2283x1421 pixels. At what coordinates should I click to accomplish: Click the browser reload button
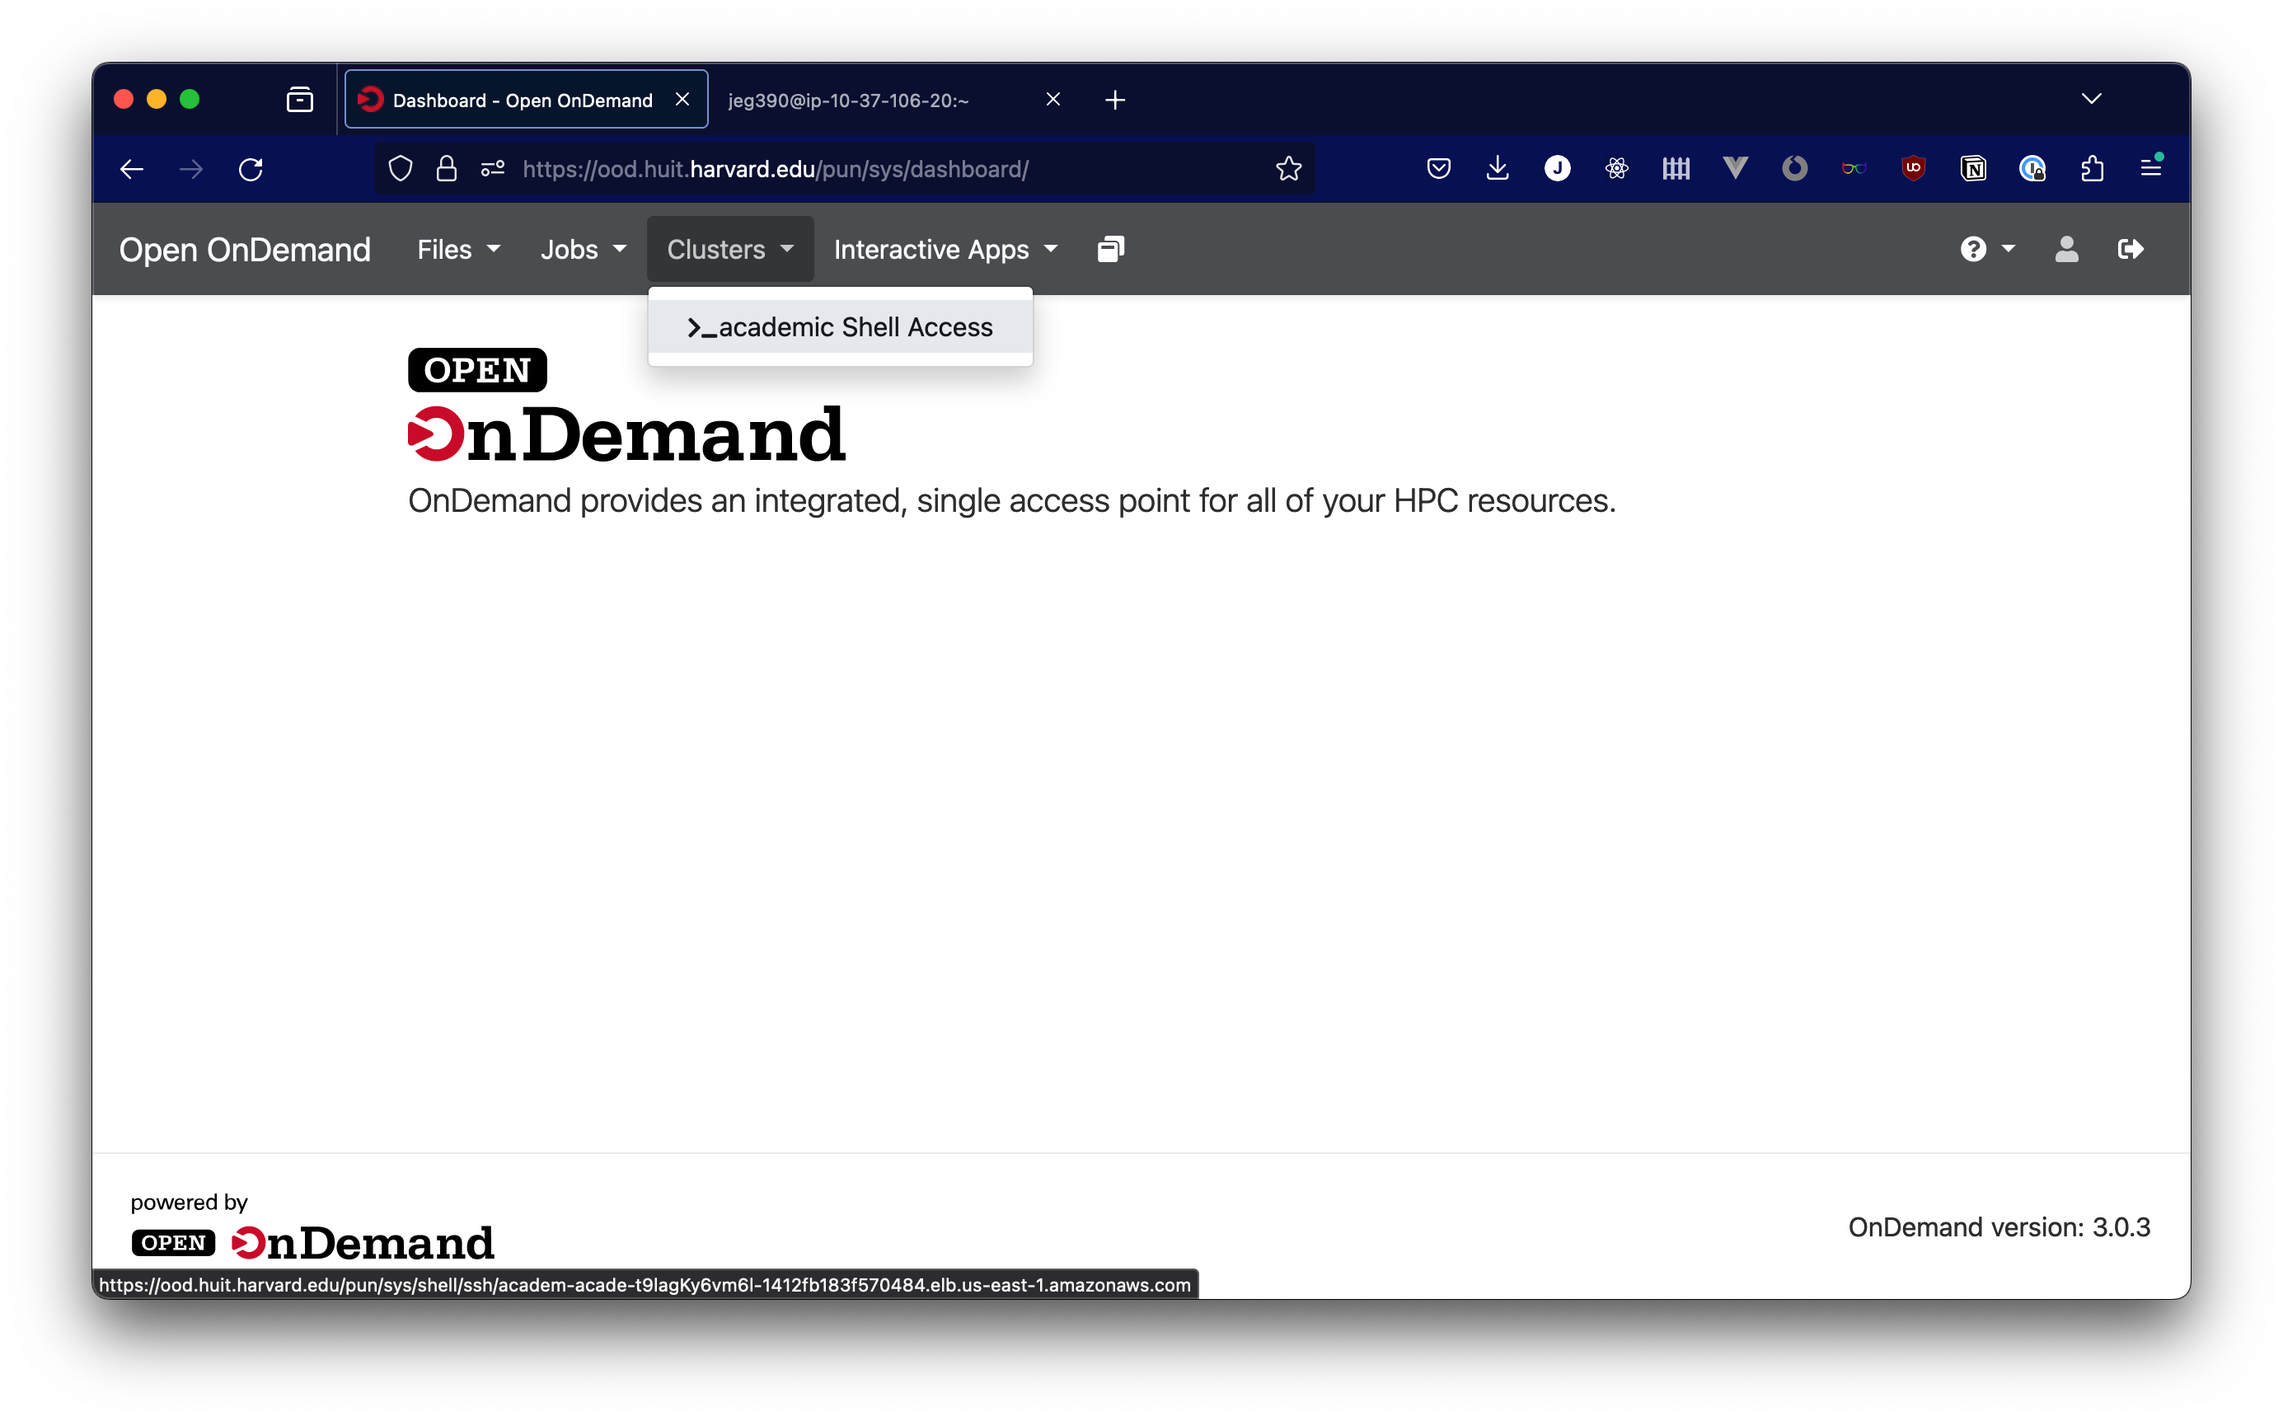click(252, 169)
